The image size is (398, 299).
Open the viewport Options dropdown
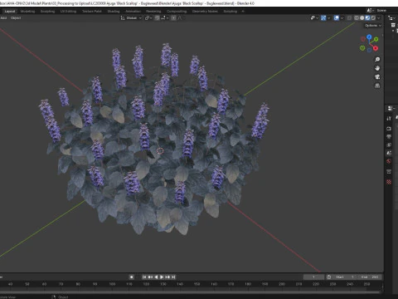372,26
